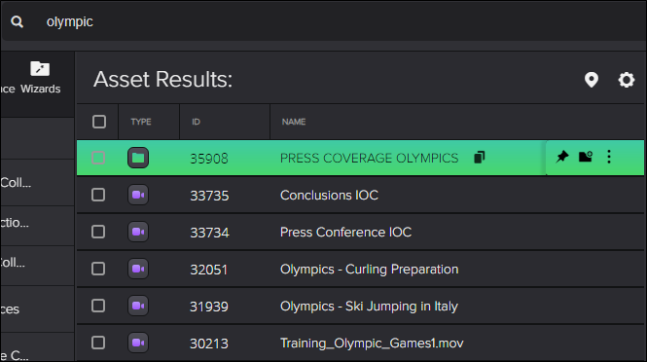Open the Press Conference IOC asset

click(x=345, y=232)
